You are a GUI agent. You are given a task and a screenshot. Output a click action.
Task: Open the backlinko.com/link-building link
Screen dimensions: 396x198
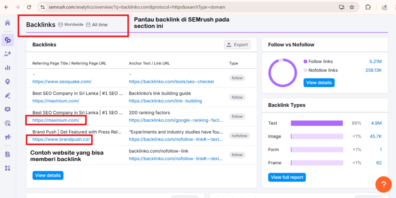166,101
